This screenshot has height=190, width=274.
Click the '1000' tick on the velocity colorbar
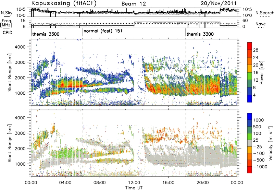pos(258,120)
